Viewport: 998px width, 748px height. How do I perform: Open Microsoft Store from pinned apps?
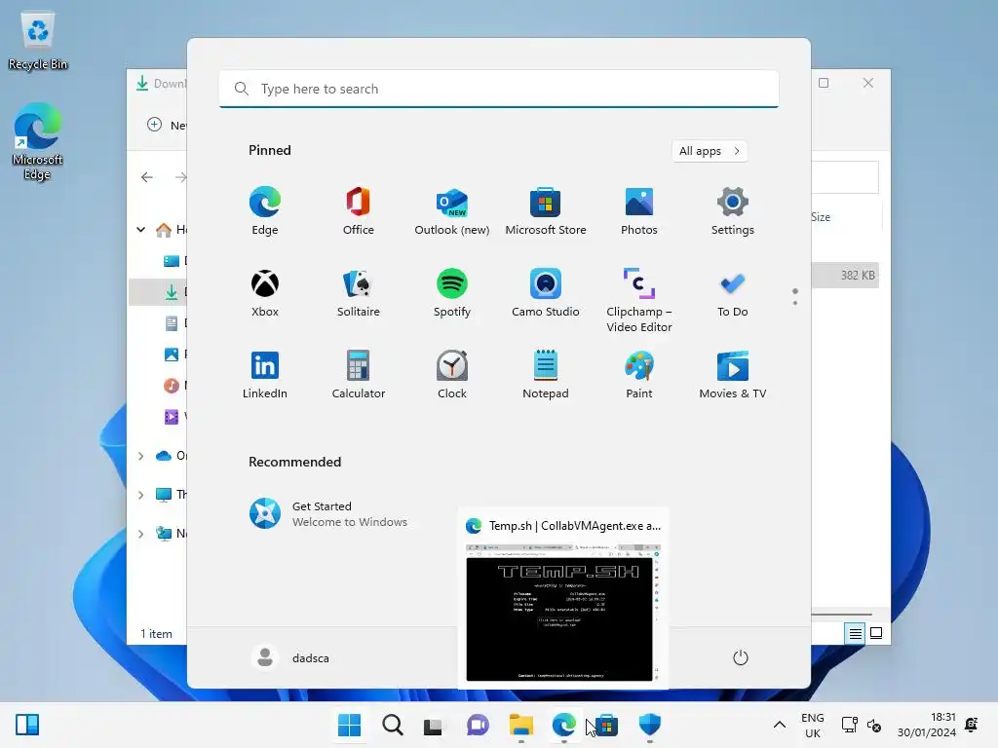pos(546,211)
